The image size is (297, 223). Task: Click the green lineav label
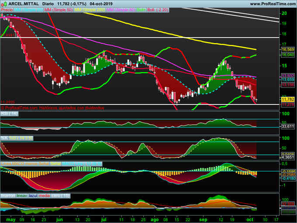point(21,196)
